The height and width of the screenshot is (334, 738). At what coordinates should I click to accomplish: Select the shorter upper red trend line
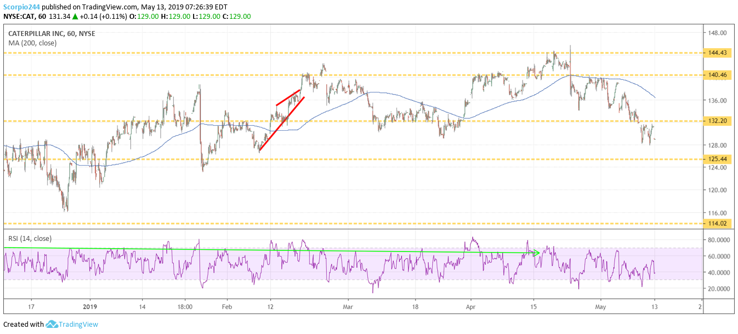point(289,97)
